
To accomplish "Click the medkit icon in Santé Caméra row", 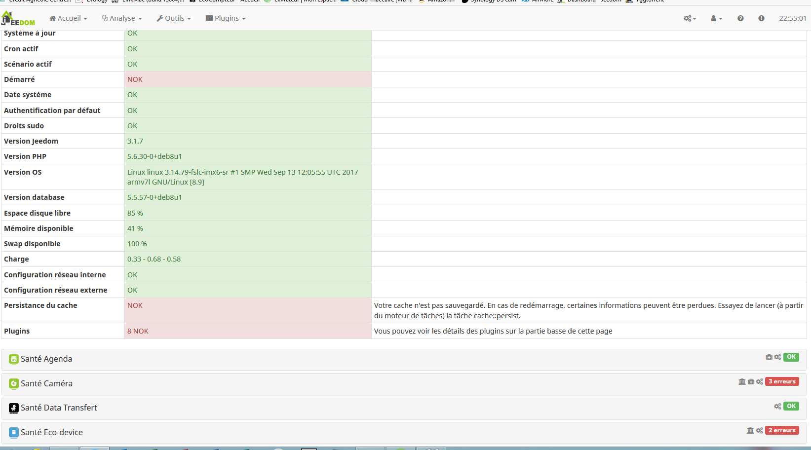I will click(751, 381).
